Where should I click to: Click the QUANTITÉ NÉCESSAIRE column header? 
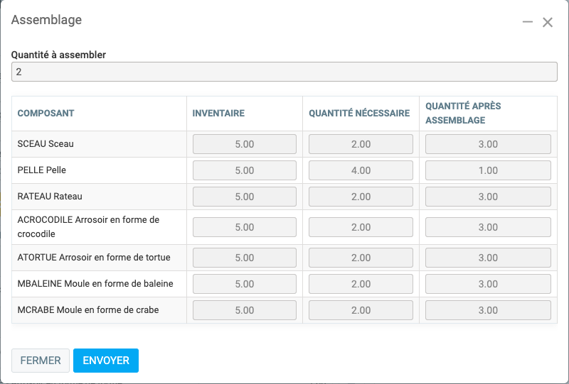359,114
